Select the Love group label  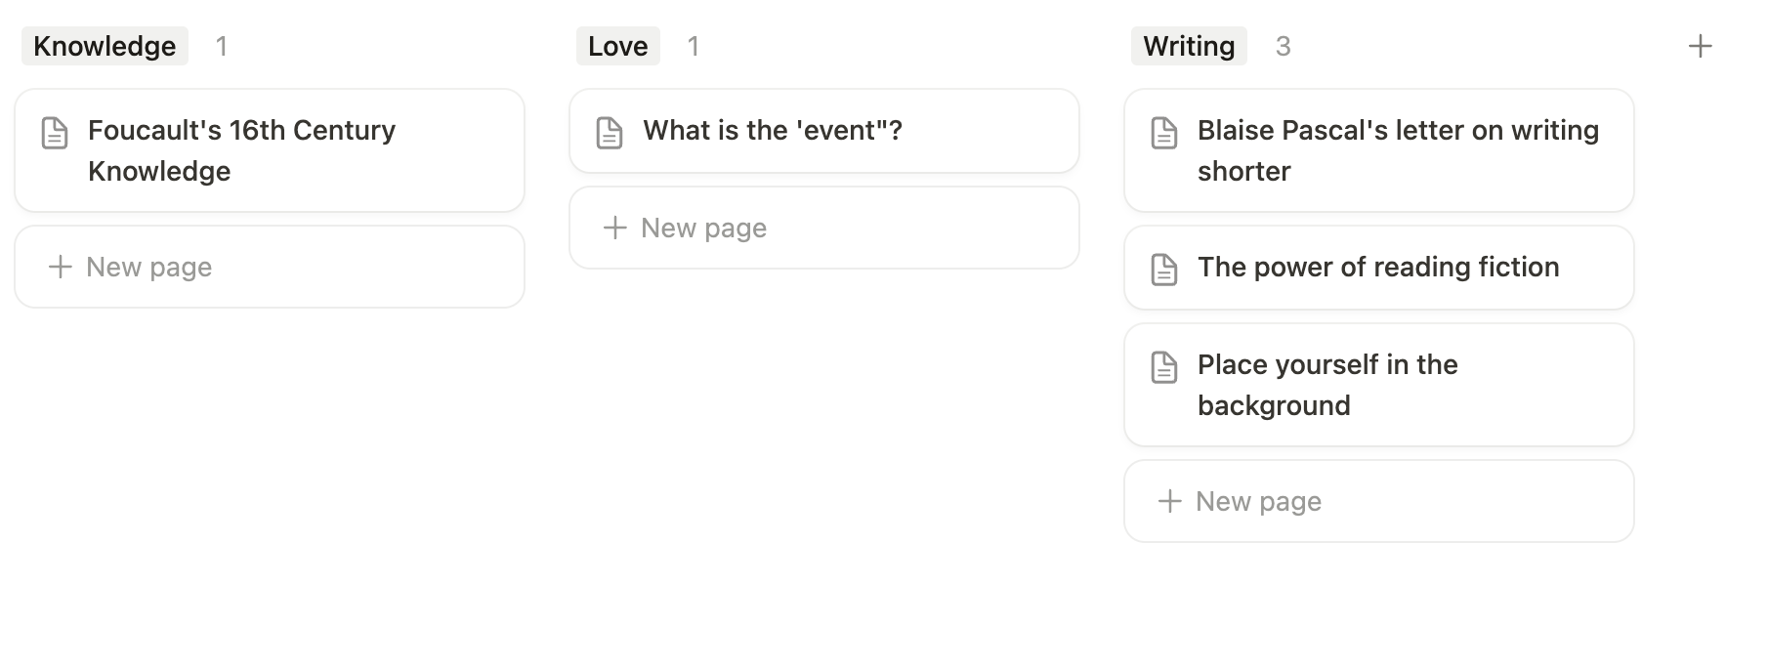tap(616, 45)
